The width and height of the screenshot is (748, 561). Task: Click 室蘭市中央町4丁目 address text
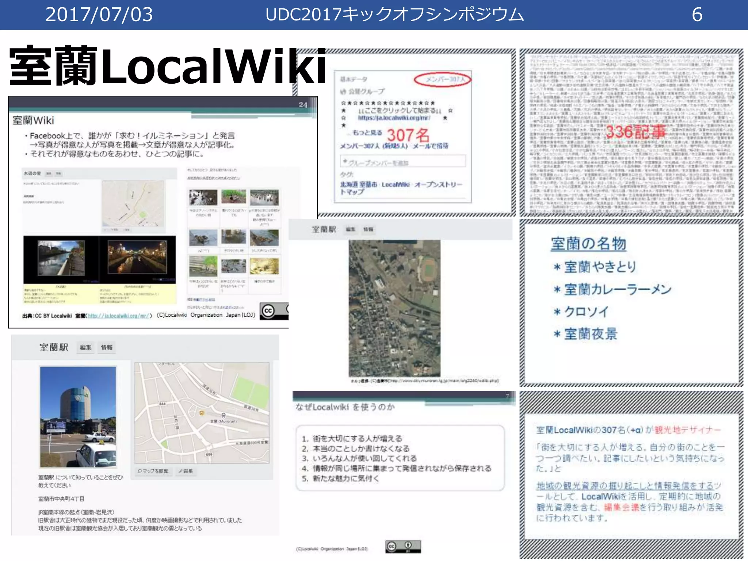(61, 499)
